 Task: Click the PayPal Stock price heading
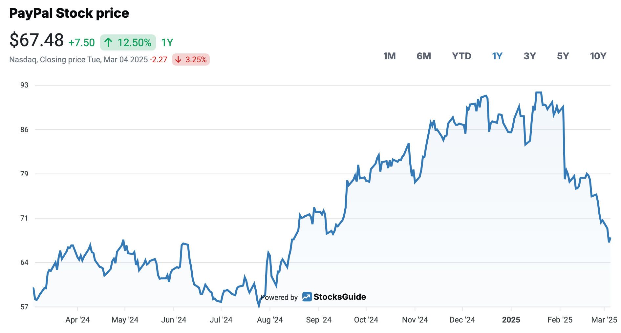[69, 13]
